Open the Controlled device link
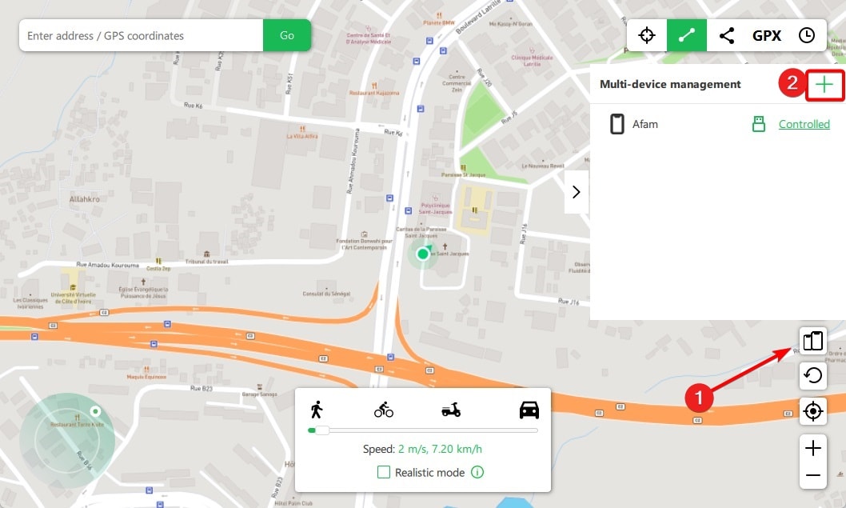Image resolution: width=846 pixels, height=508 pixels. 804,124
